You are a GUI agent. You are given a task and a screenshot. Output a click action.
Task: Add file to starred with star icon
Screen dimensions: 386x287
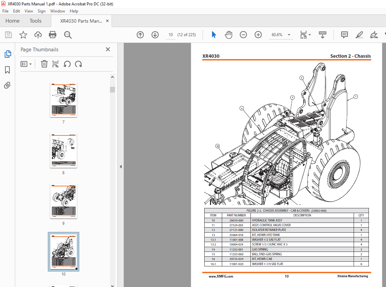23,35
